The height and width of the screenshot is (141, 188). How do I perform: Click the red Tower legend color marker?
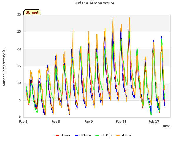[57, 136]
